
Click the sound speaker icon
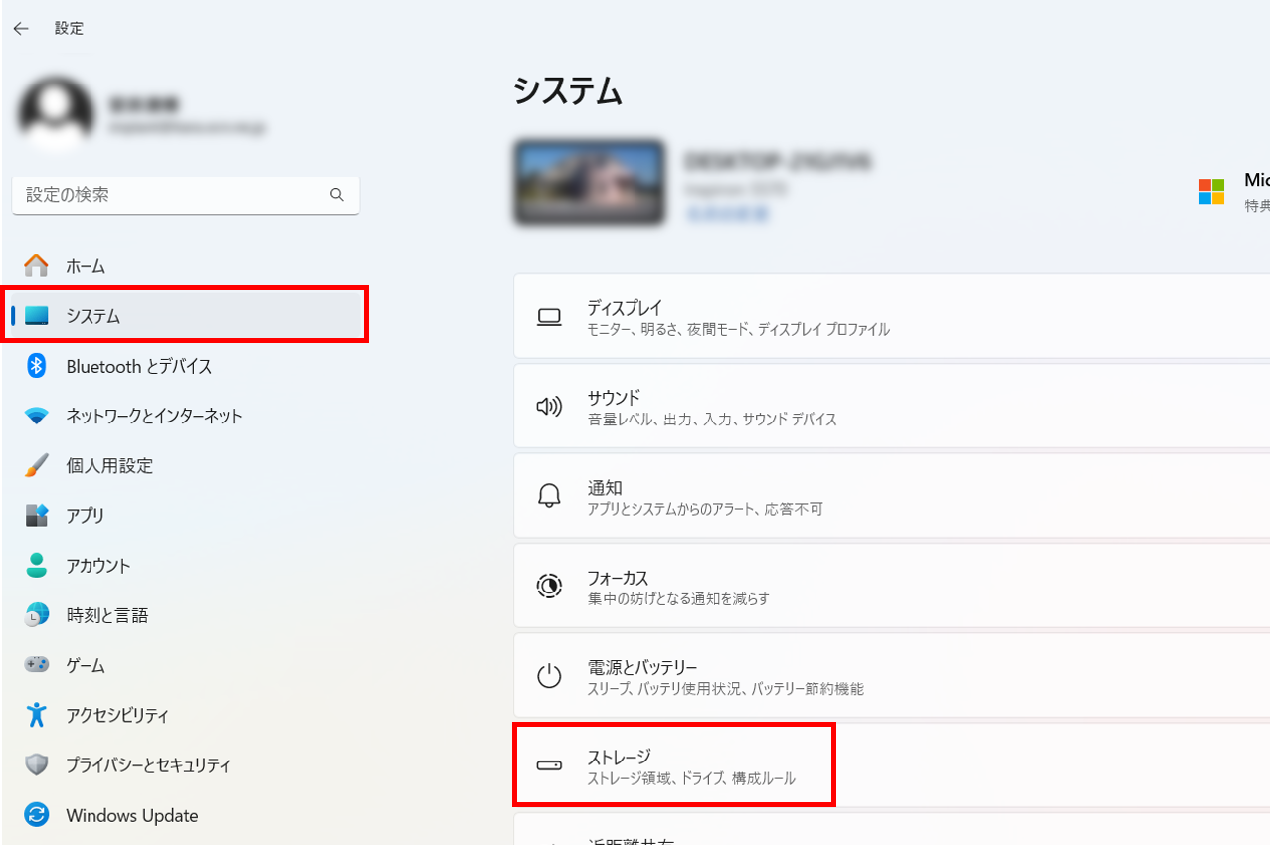tap(549, 407)
